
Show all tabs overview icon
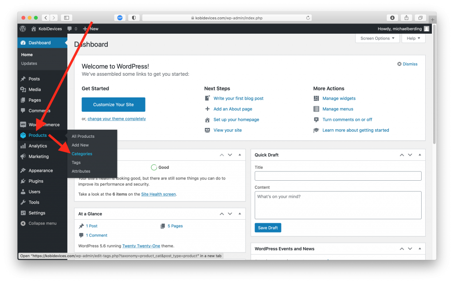tap(420, 18)
